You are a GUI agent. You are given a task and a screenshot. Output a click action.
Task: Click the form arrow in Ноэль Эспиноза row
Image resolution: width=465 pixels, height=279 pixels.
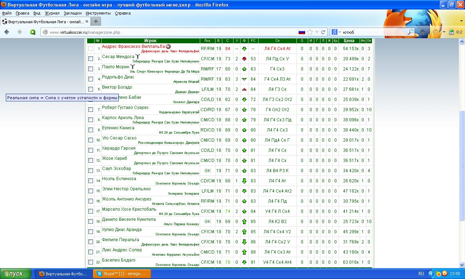pos(244,181)
